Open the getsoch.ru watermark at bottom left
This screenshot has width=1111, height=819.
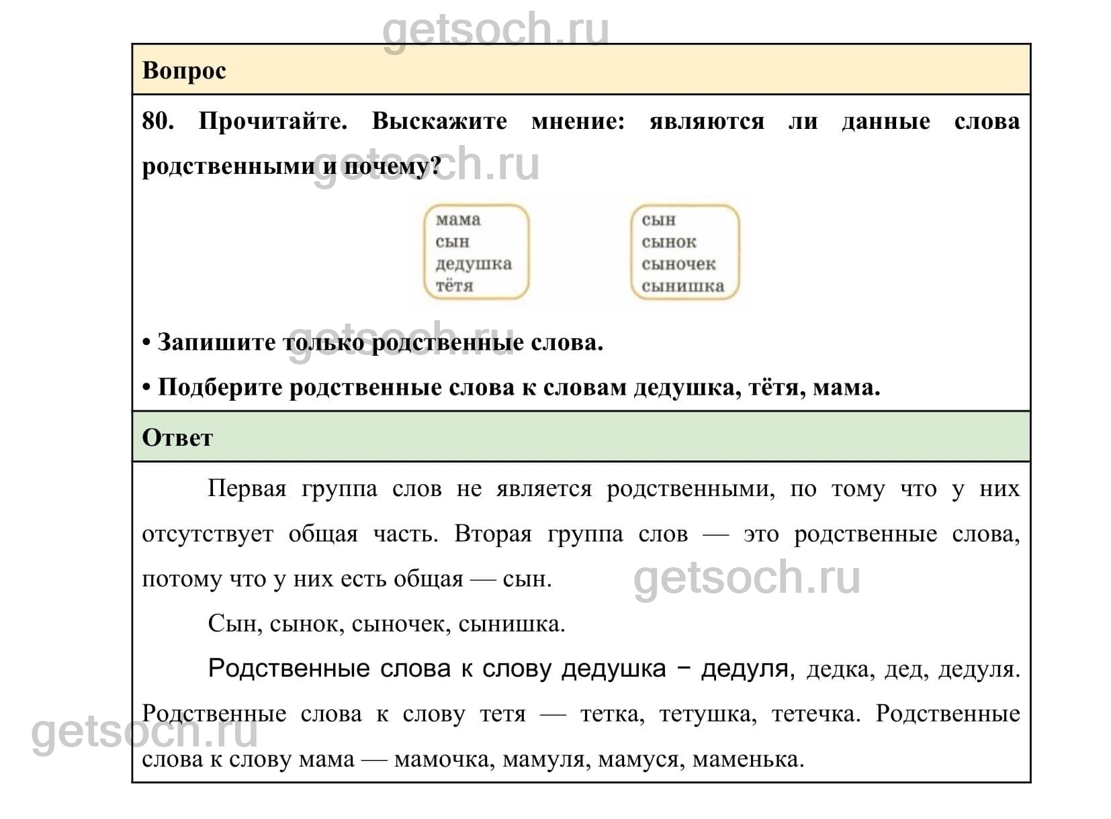coord(144,732)
